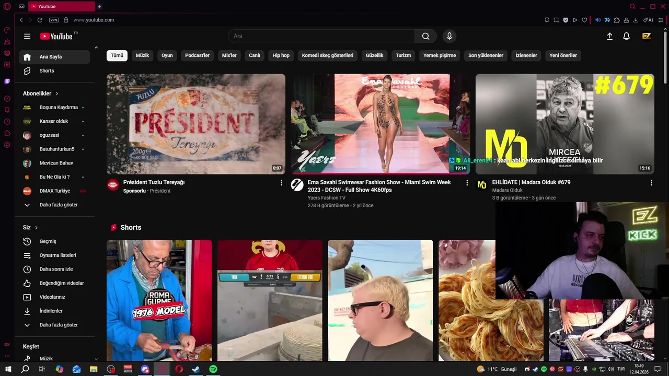The height and width of the screenshot is (376, 669).
Task: Expand the Siz section chevron
Action: [36, 228]
